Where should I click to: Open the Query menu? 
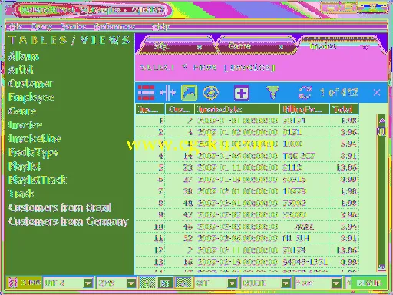tap(41, 26)
